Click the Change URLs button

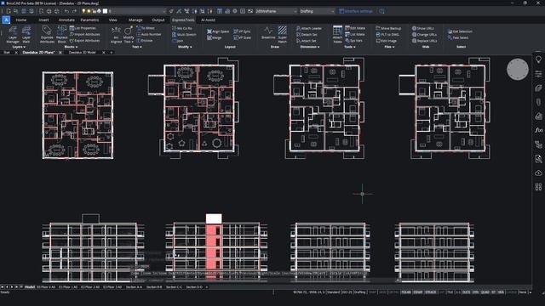pyautogui.click(x=424, y=35)
